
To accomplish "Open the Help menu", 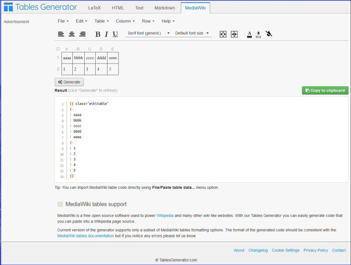I will coord(168,21).
